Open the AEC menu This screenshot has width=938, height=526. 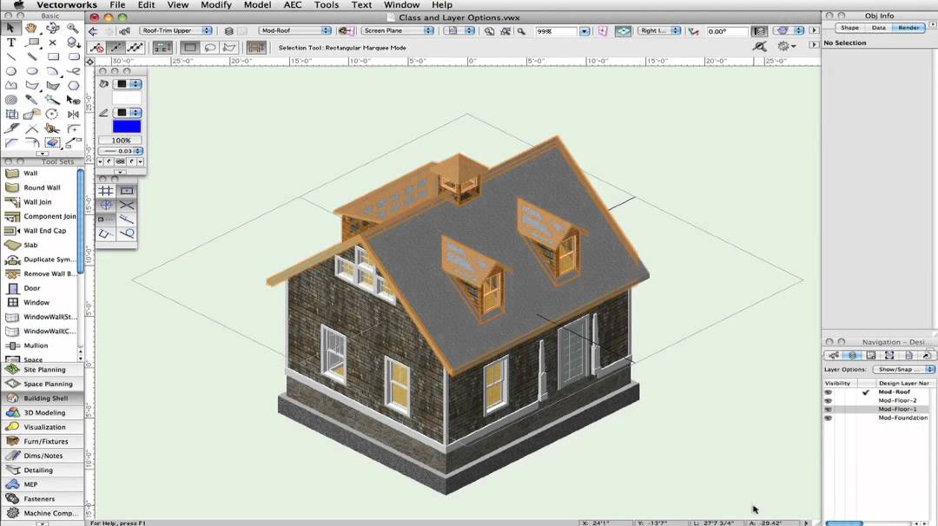pyautogui.click(x=293, y=5)
